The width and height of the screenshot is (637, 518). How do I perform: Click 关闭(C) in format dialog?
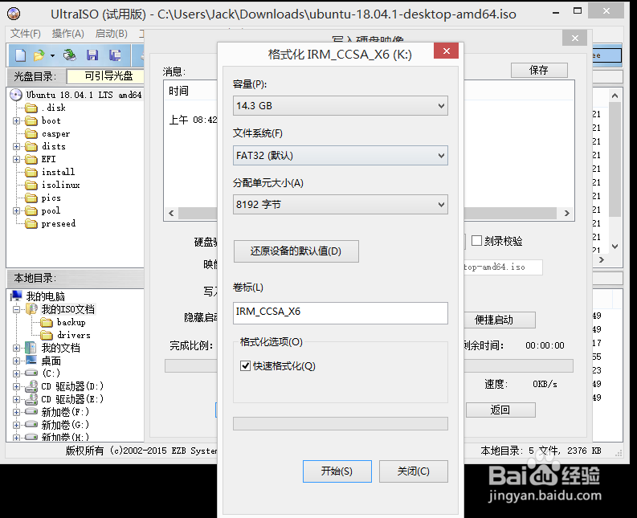[414, 471]
